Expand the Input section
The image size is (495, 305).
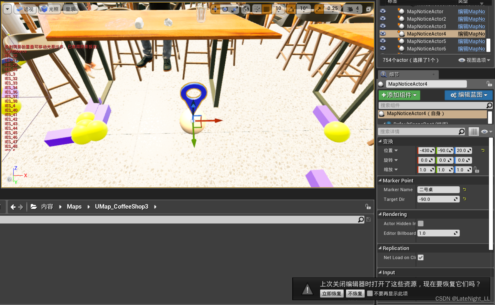[380, 272]
